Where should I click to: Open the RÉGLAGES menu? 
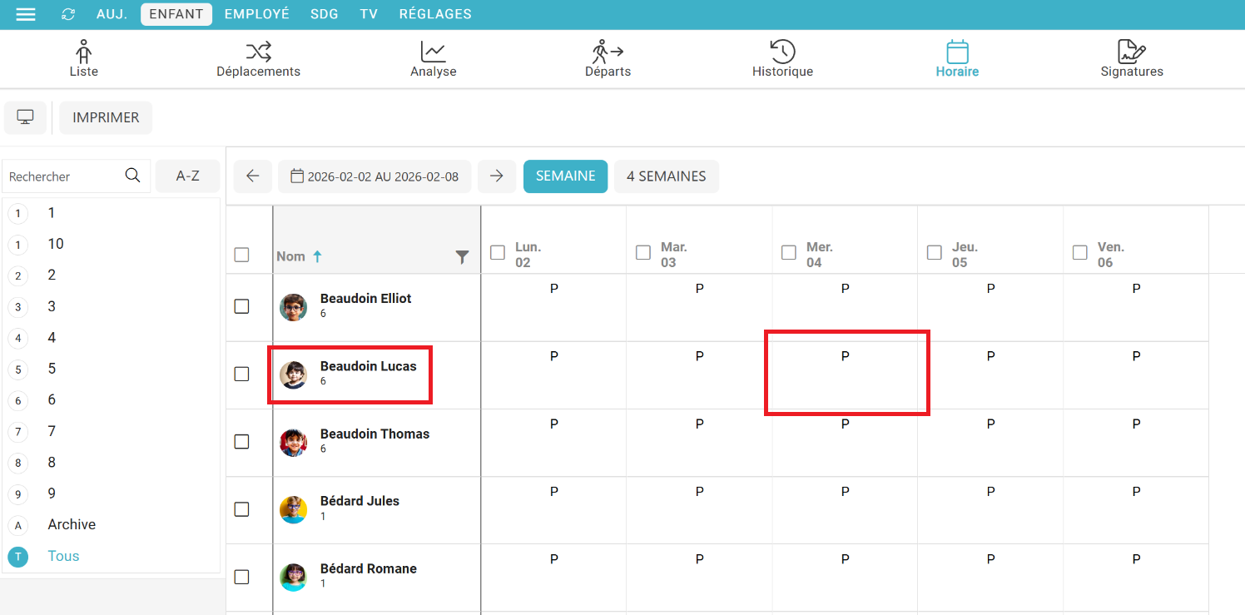tap(435, 14)
